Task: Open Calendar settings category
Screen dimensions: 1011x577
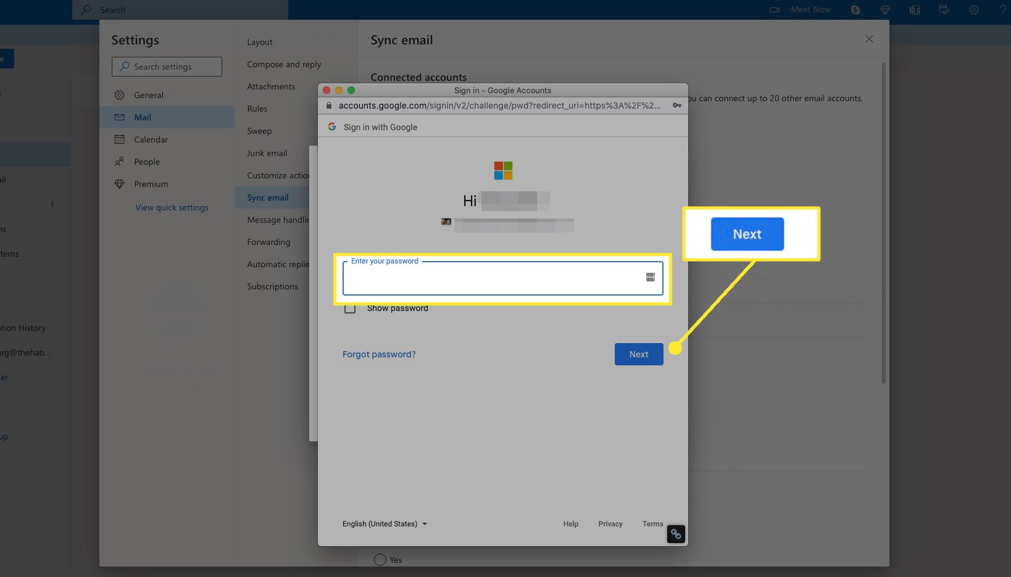Action: coord(167,139)
